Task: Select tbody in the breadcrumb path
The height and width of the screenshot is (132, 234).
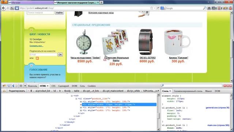Action: 67,91
